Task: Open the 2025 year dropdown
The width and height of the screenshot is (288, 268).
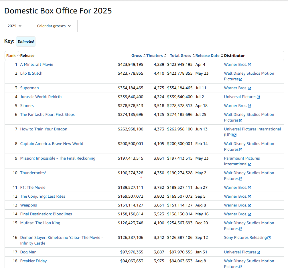Action: coord(15,26)
